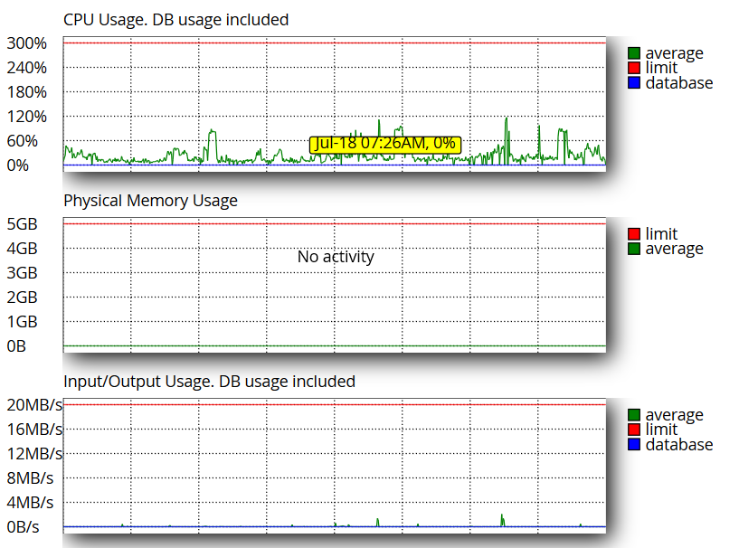Click the 5GB label on memory axis
The image size is (739, 548).
pyautogui.click(x=23, y=224)
